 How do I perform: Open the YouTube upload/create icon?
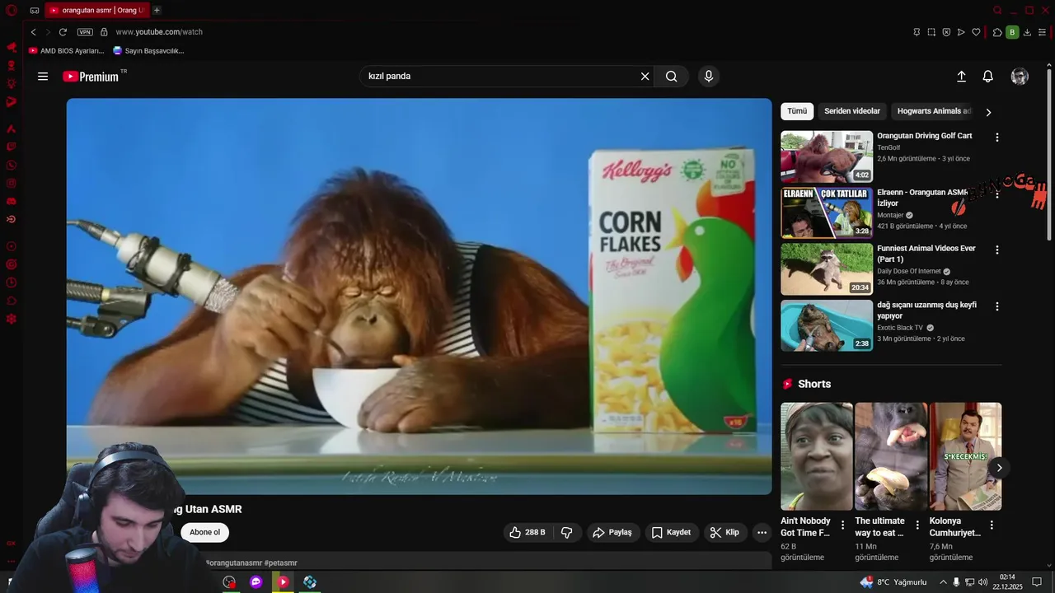point(961,77)
